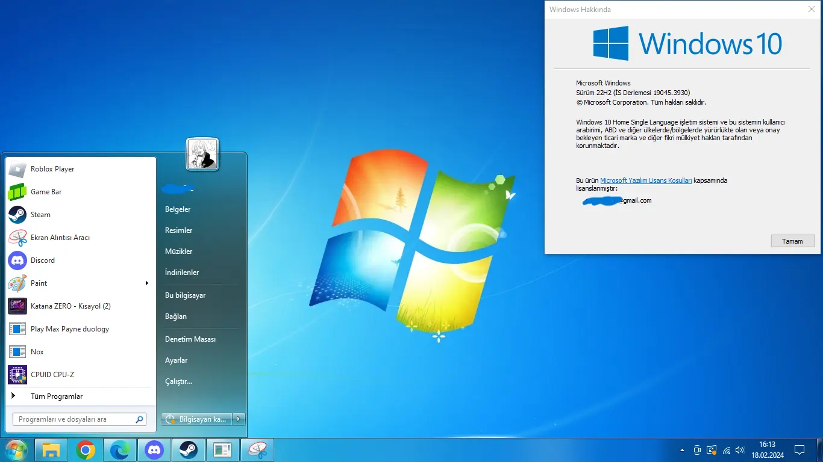Viewport: 823px width, 462px height.
Task: Focus the Programları ve dosyaları ara field
Action: (79, 419)
